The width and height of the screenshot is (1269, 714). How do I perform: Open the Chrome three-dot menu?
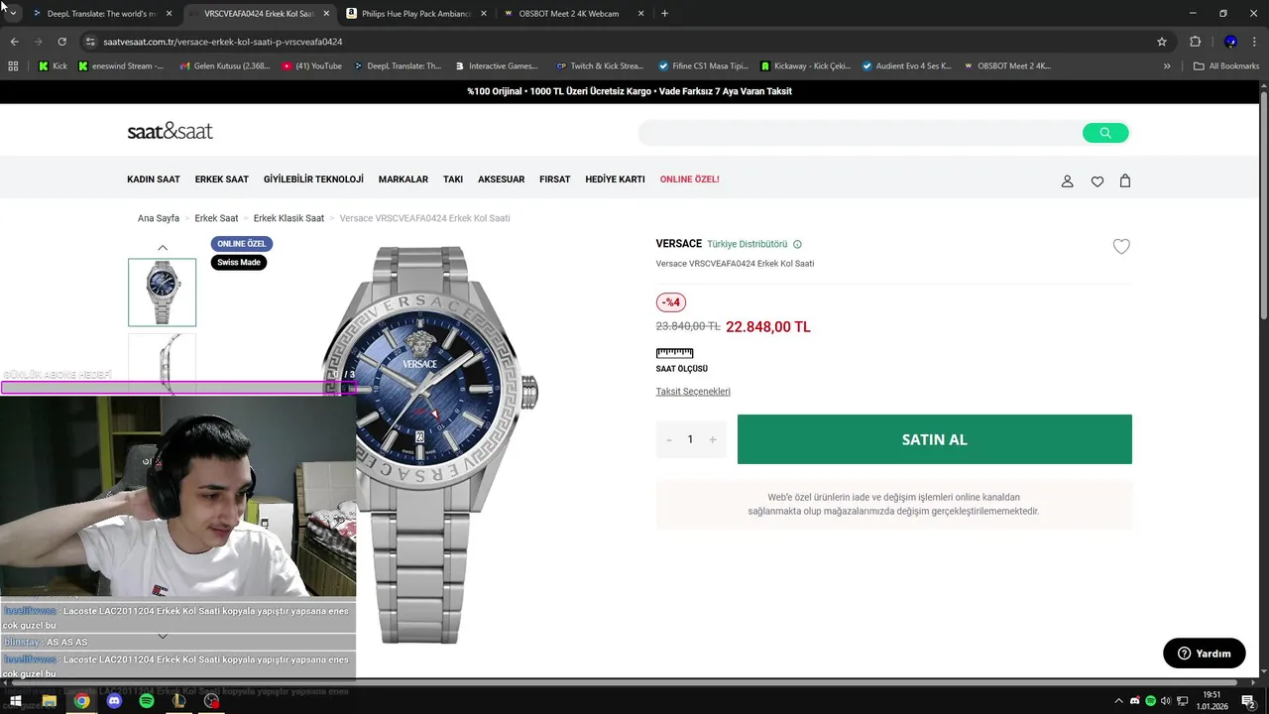1256,42
